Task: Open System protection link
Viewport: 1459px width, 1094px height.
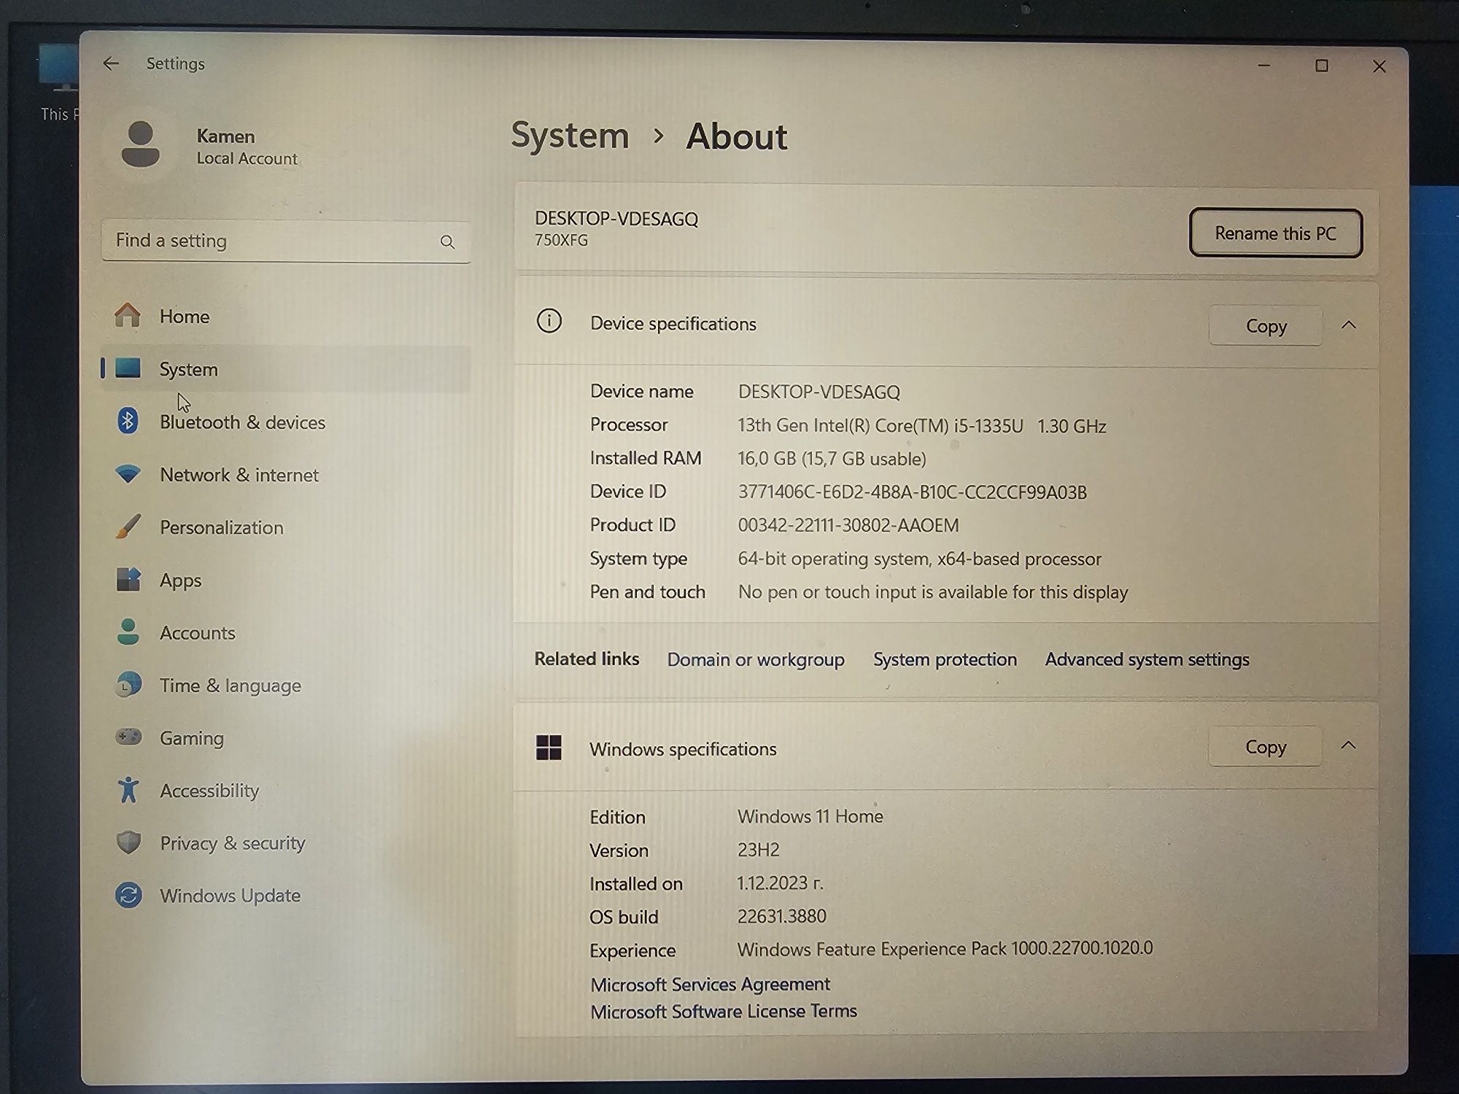Action: (x=945, y=659)
